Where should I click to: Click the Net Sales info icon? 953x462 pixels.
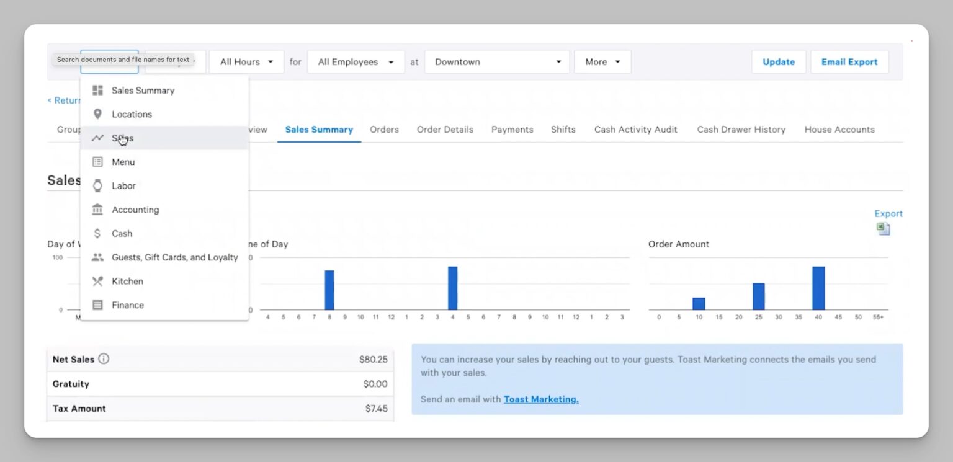[x=104, y=358]
